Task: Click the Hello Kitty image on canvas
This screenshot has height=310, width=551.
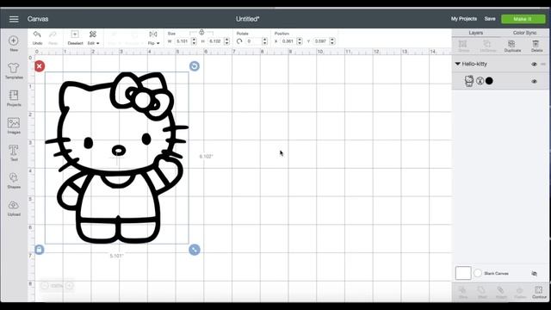Action: coord(117,158)
